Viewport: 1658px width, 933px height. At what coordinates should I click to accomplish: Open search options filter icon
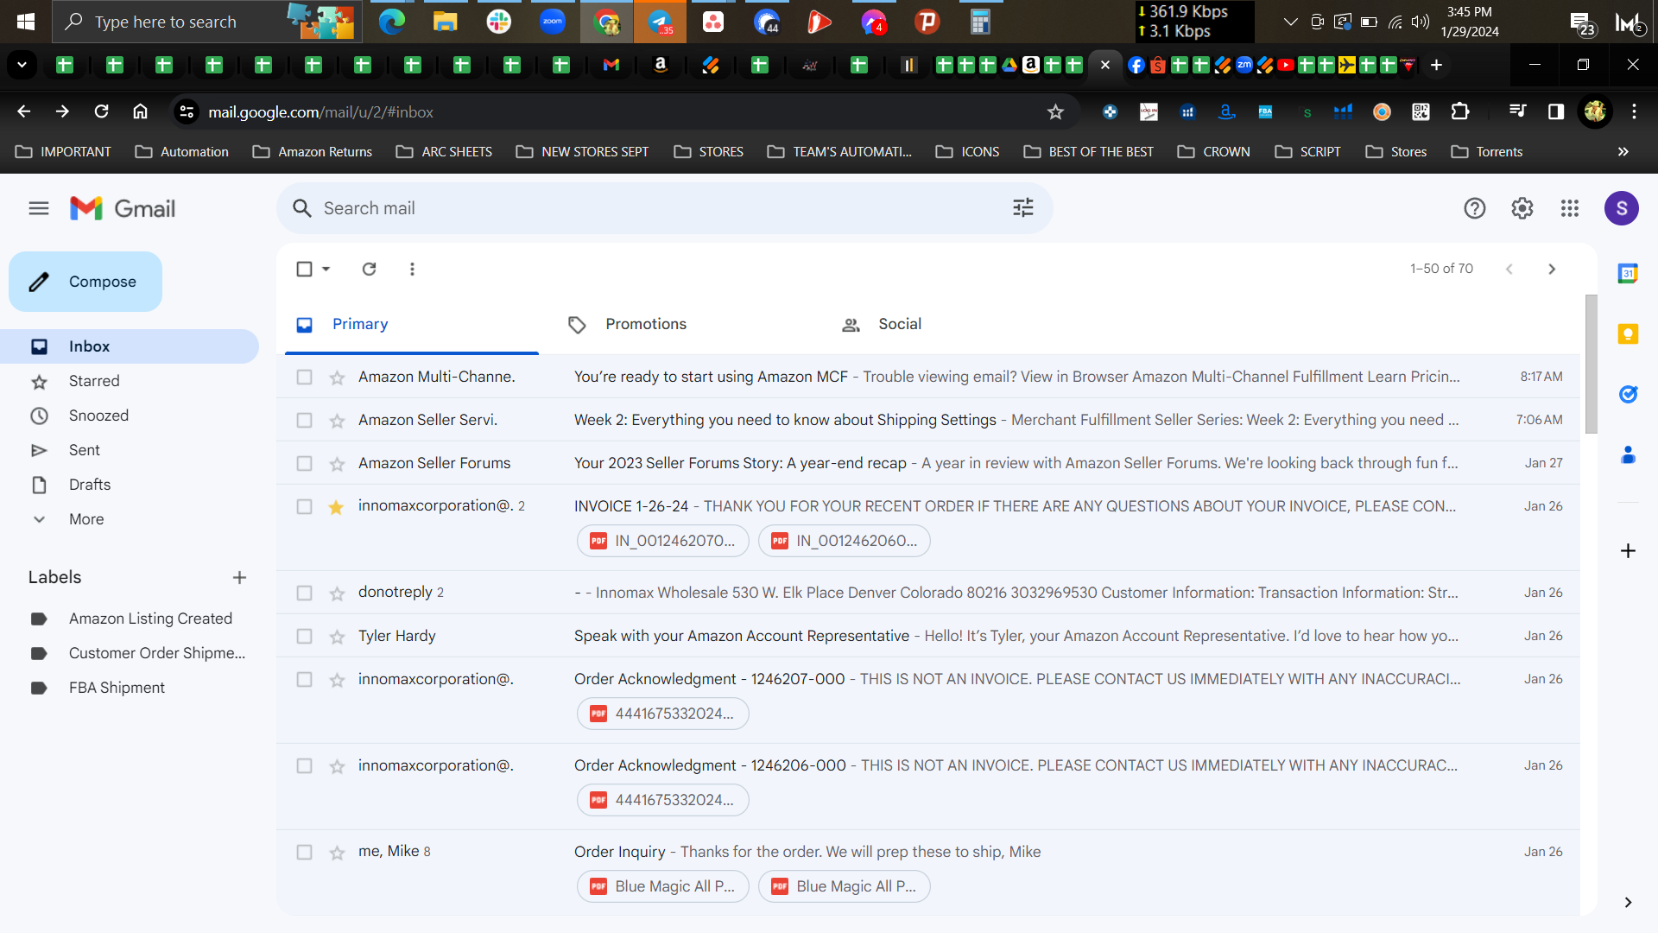pos(1023,208)
